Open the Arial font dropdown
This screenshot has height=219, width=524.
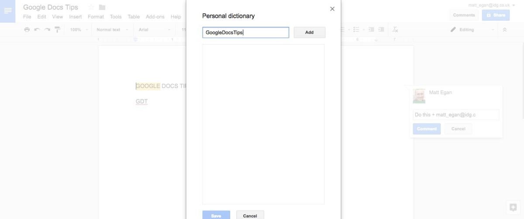point(154,30)
